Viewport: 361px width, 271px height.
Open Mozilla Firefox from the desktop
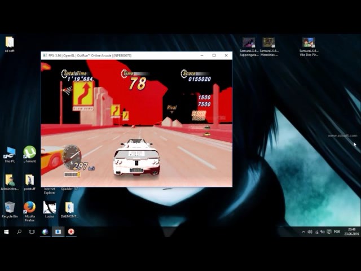[29, 208]
